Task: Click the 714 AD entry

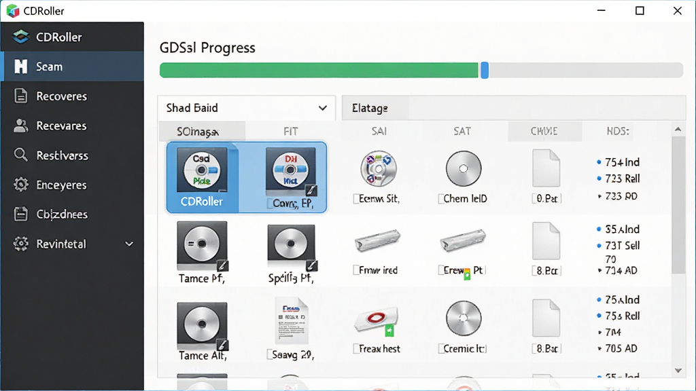Action: (618, 270)
